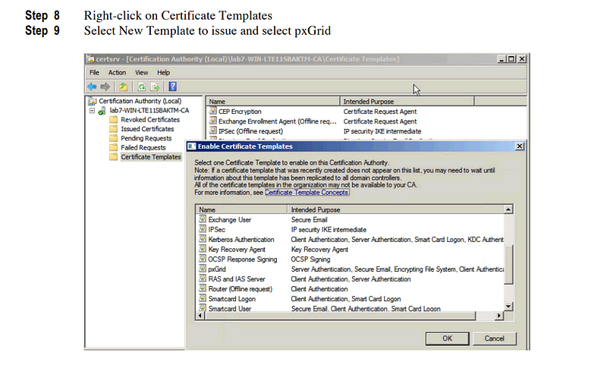This screenshot has width=607, height=368.
Task: Click the vertical scrollbar down arrow
Action: coord(508,307)
